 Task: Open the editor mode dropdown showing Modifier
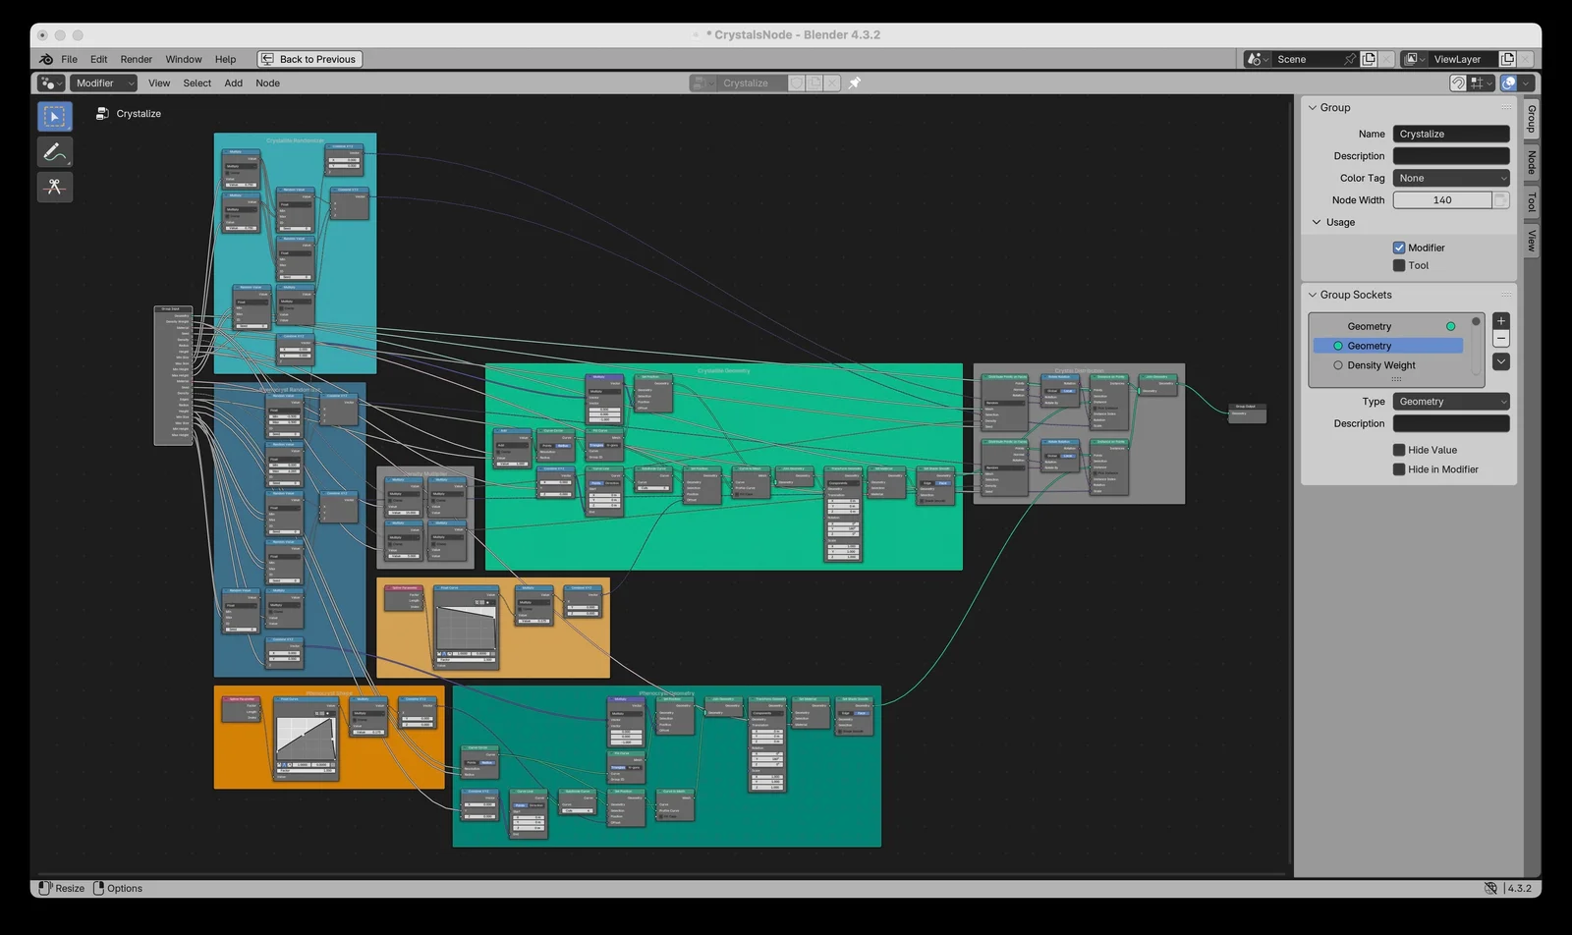(102, 82)
